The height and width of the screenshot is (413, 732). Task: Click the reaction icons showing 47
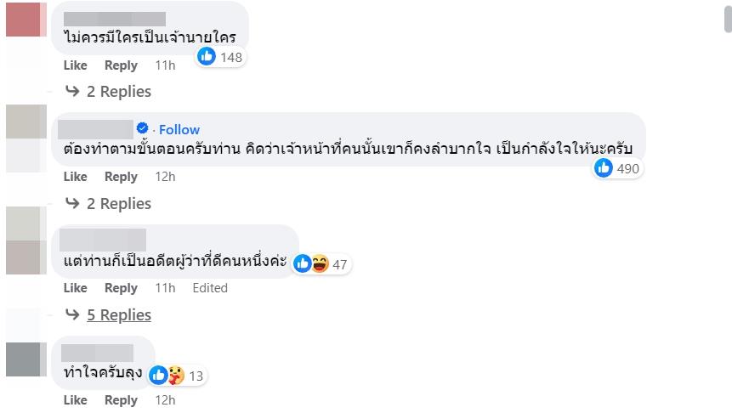pyautogui.click(x=311, y=264)
